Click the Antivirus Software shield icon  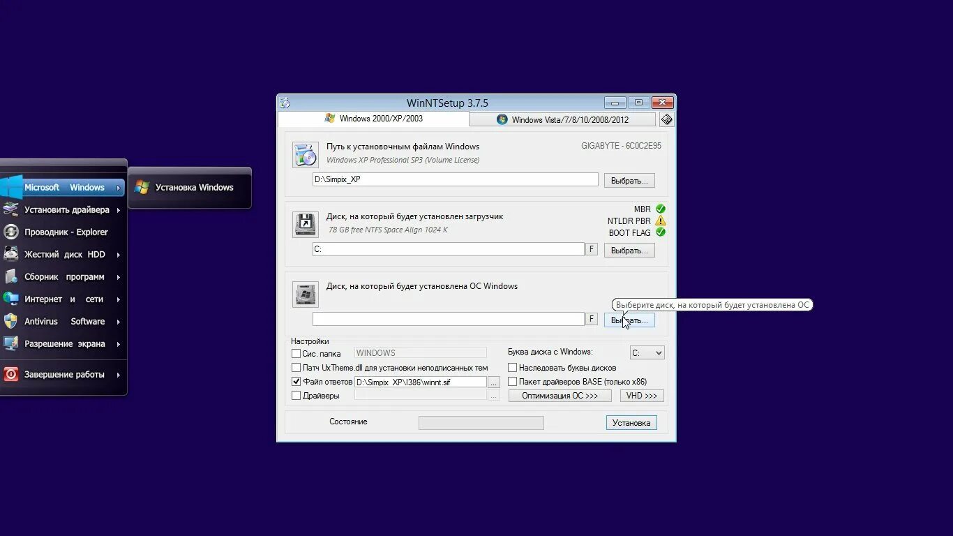tap(10, 321)
